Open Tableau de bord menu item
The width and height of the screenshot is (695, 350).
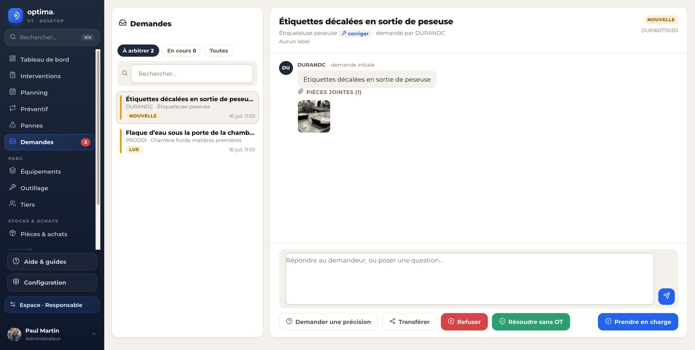tap(50, 59)
